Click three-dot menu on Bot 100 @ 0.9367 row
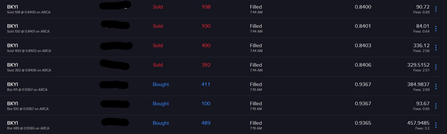This screenshot has height=134, width=447. pyautogui.click(x=436, y=106)
